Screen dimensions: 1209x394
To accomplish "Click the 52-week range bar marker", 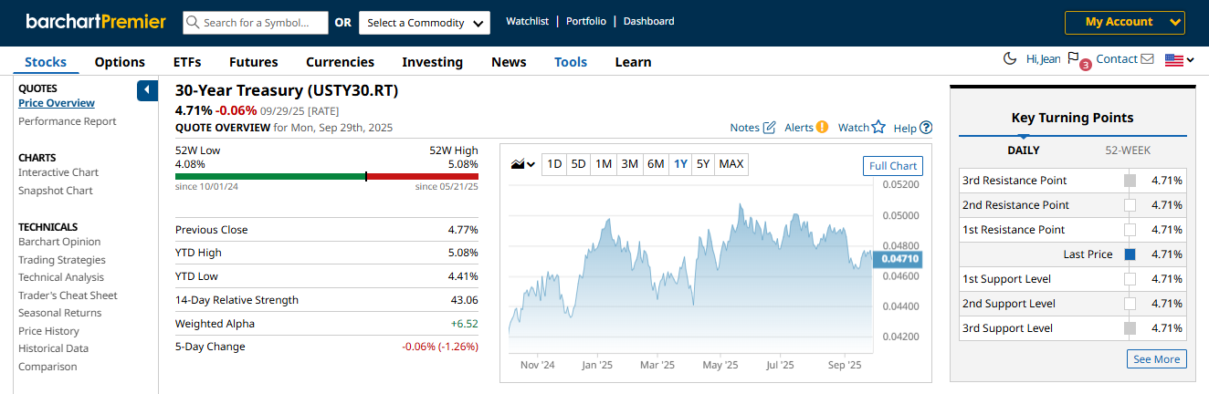I will (x=365, y=176).
